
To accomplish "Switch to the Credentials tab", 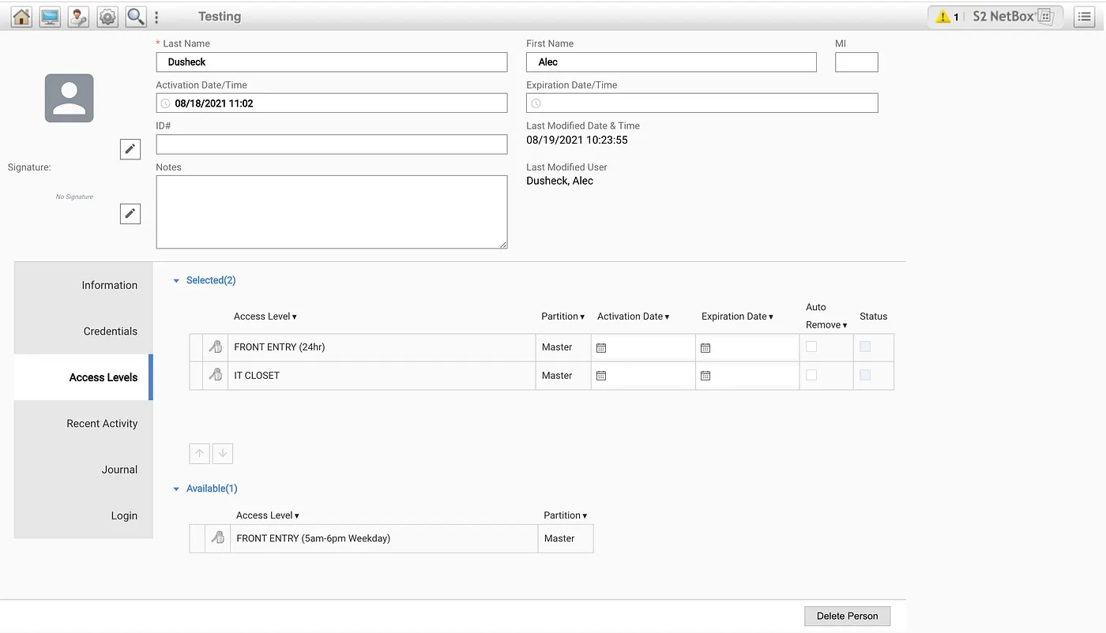I will (x=111, y=331).
